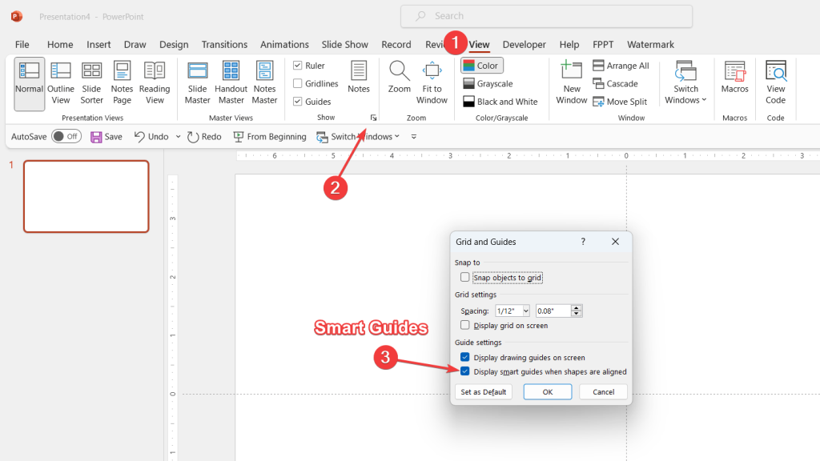Click Fit to Window
820x461 pixels.
pyautogui.click(x=432, y=80)
